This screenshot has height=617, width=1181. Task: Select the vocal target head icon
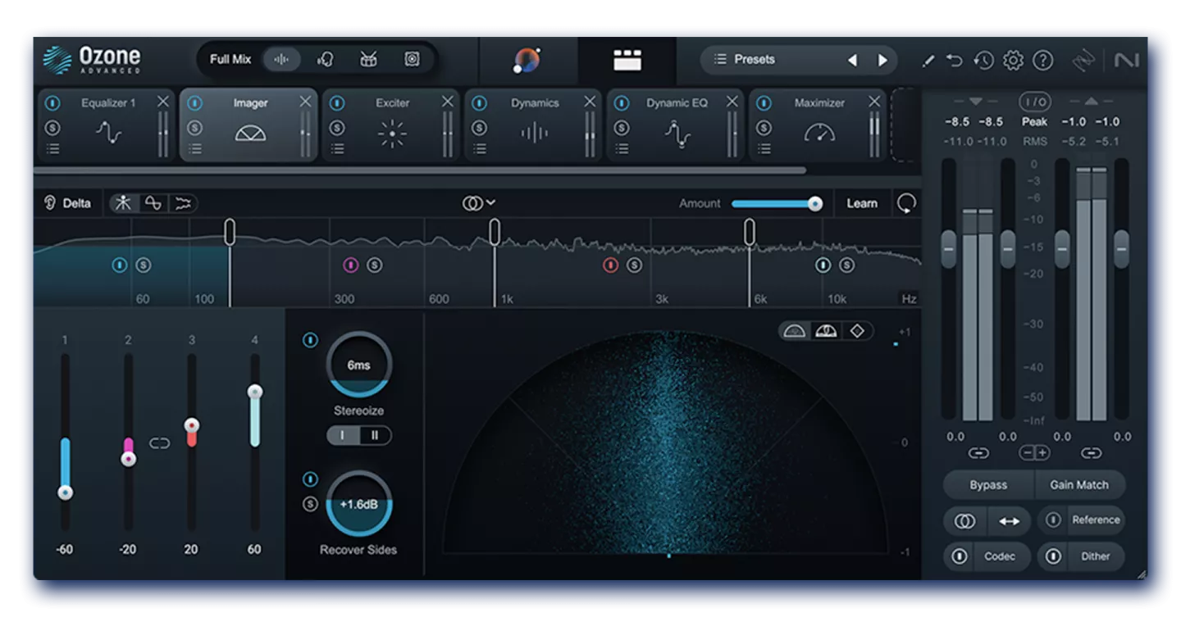pyautogui.click(x=326, y=59)
